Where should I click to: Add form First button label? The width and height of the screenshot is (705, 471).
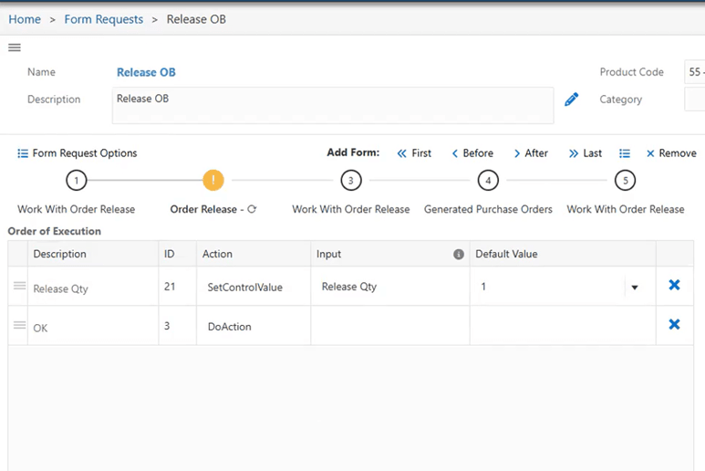(x=421, y=153)
